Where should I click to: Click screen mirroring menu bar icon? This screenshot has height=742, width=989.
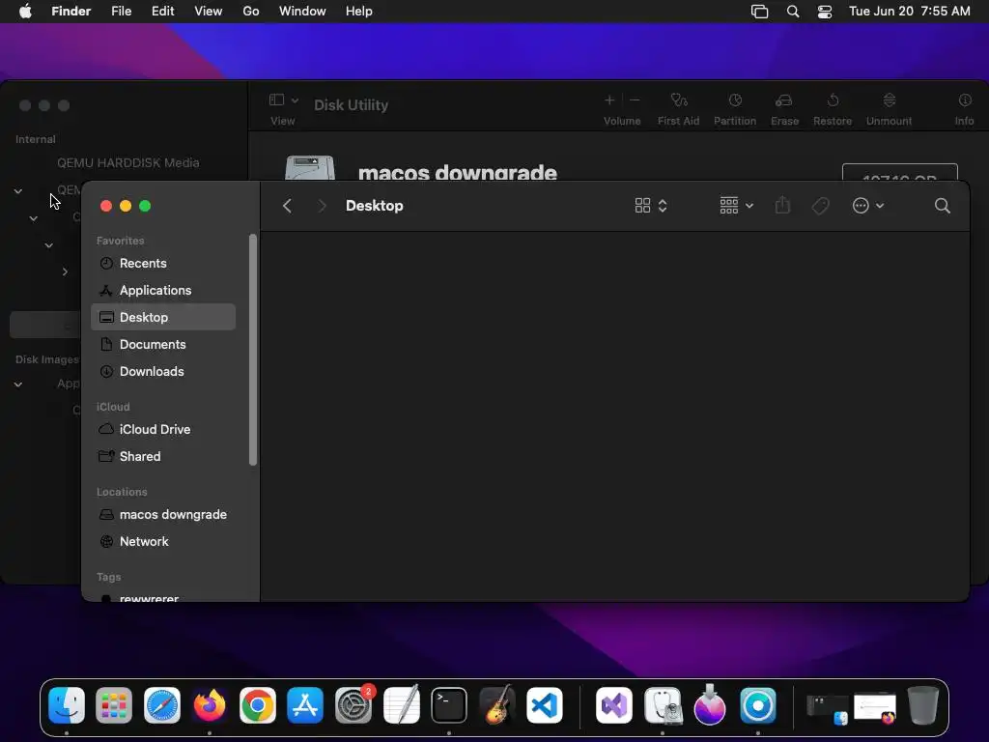[x=759, y=12]
